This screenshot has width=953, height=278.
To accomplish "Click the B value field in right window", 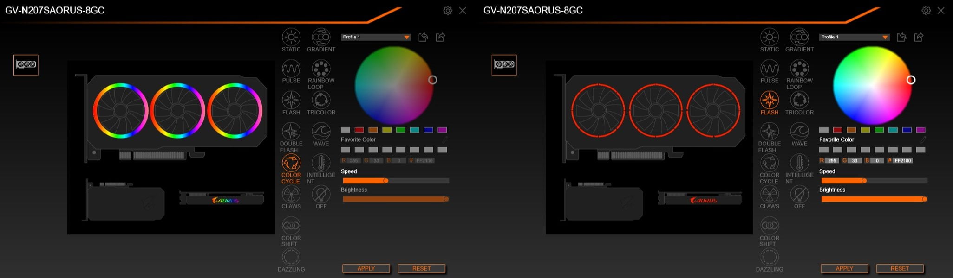I will (x=877, y=161).
